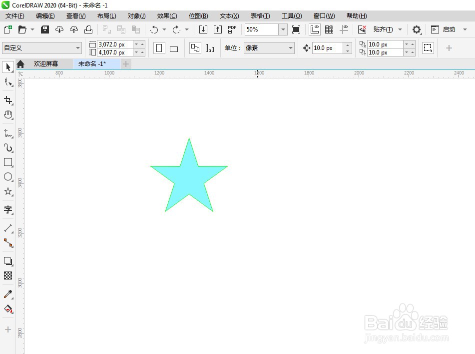Select the Drop Shadow tool
This screenshot has height=354, width=475.
pos(8,261)
